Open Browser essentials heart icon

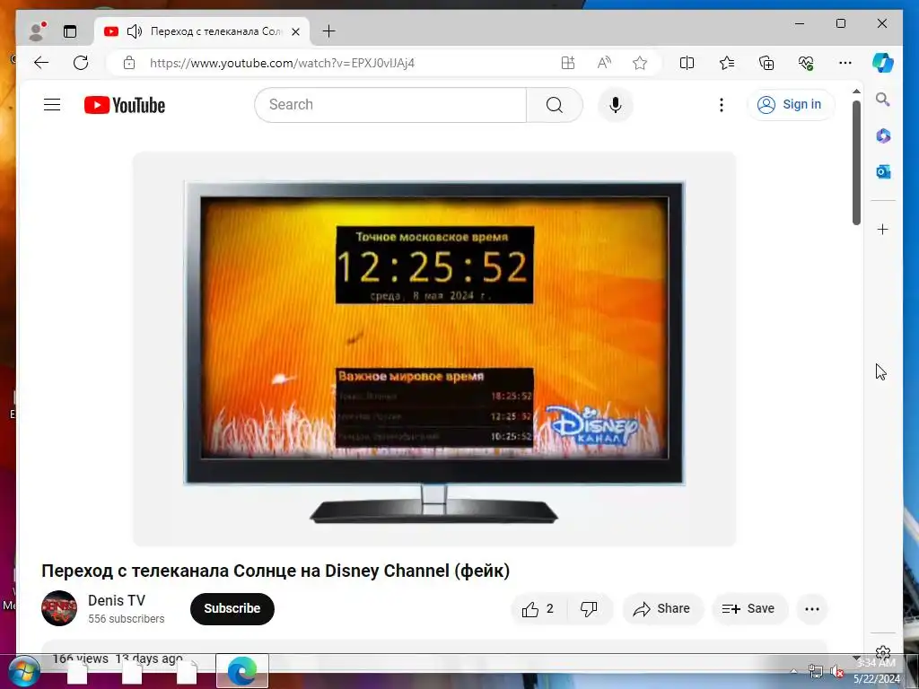pyautogui.click(x=806, y=63)
